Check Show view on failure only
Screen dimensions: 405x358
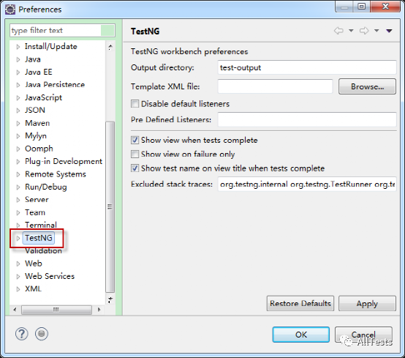[135, 154]
